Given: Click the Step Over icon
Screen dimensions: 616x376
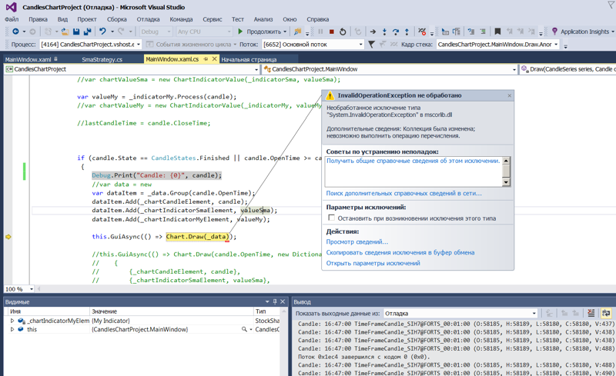Looking at the screenshot, I should click(x=396, y=32).
